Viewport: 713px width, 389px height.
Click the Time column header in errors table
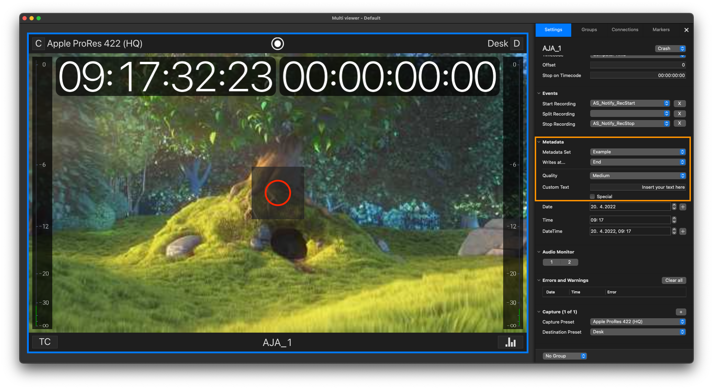click(575, 292)
